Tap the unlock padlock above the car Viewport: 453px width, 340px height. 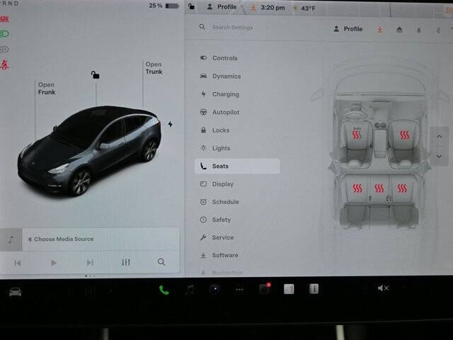click(95, 75)
